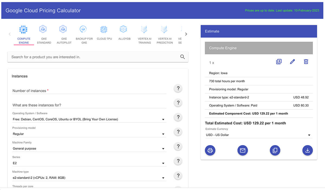Expand the Series dropdown
Image resolution: width=325 pixels, height=190 pixels.
[89, 163]
